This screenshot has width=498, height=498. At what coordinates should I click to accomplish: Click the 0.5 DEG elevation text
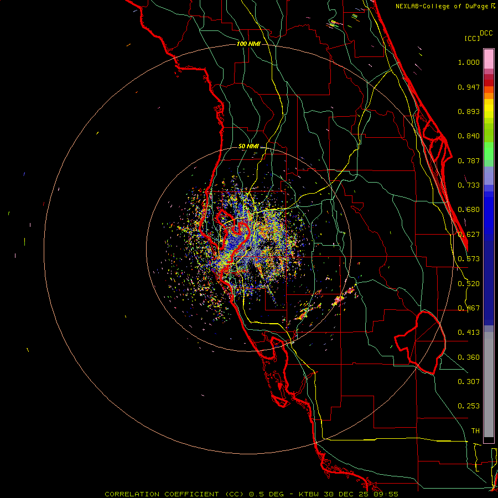tap(266, 494)
